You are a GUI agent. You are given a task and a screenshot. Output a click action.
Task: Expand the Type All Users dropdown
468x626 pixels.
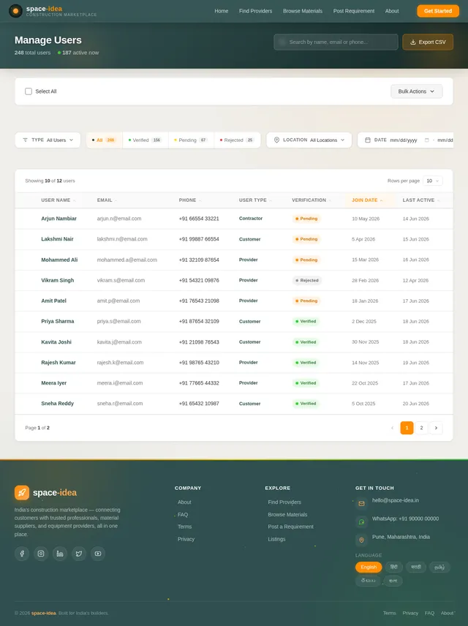48,140
